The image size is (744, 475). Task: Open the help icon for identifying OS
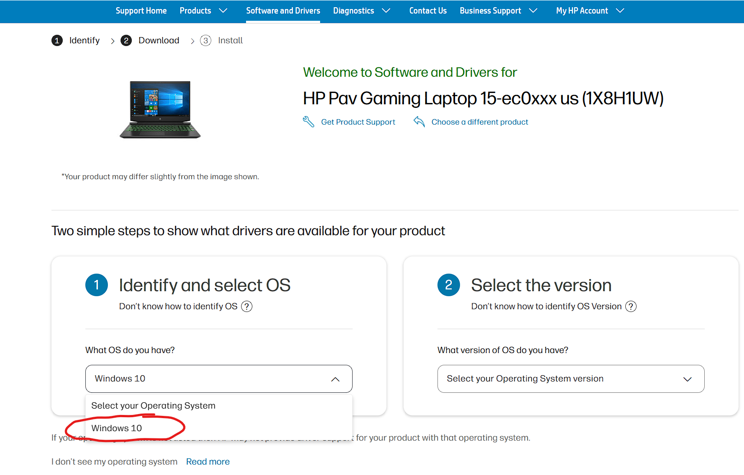coord(246,307)
